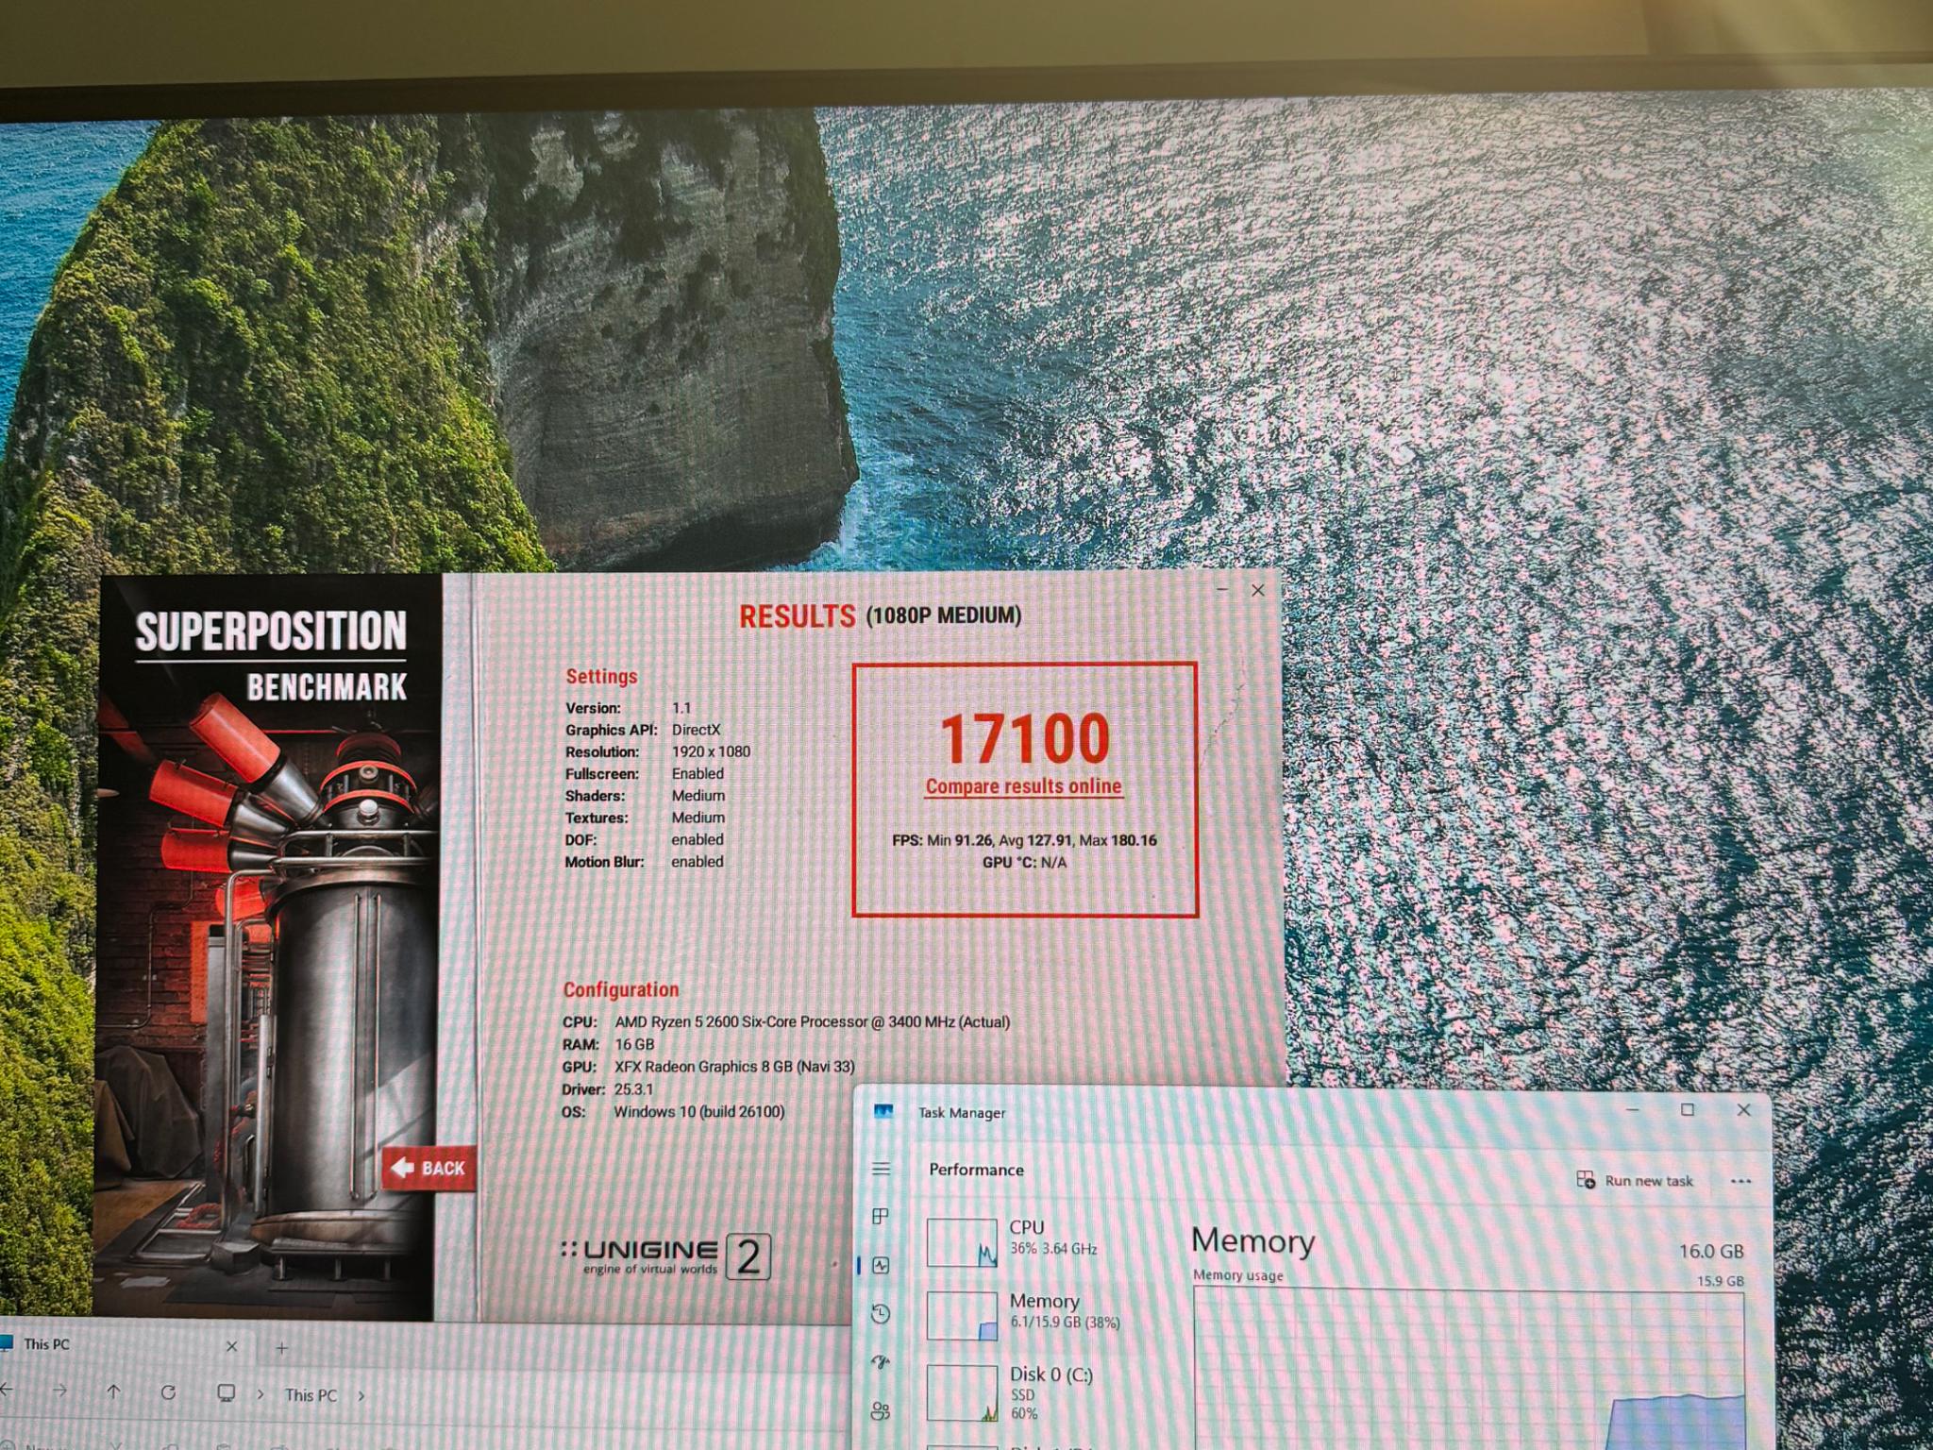Add a new File Explorer tab
The width and height of the screenshot is (1933, 1450).
[281, 1348]
